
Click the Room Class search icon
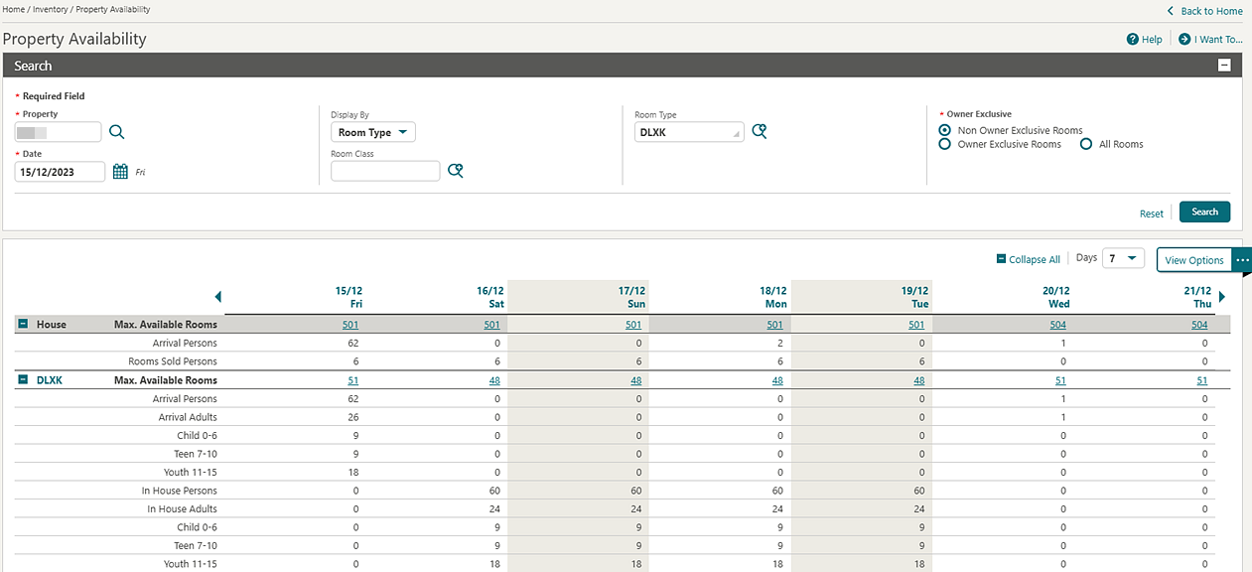(456, 171)
